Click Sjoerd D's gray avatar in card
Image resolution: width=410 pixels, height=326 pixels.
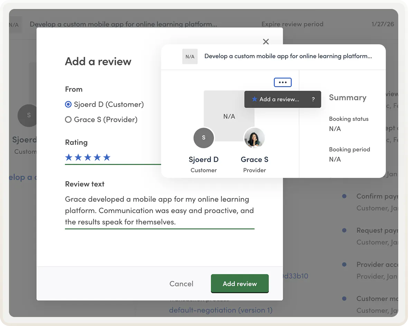coord(204,138)
